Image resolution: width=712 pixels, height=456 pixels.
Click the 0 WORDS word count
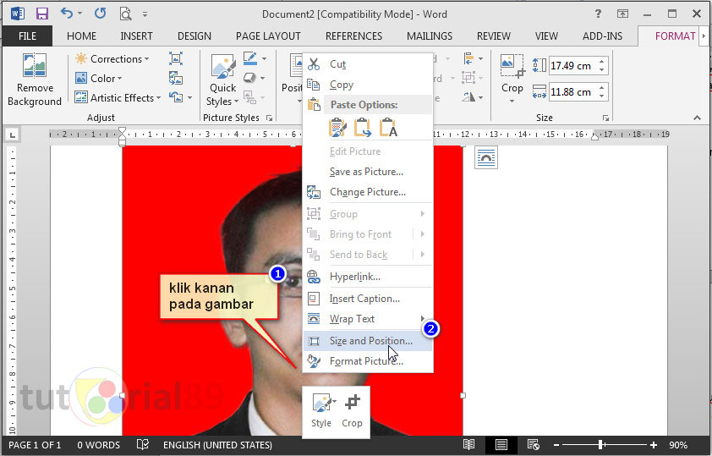click(x=99, y=445)
